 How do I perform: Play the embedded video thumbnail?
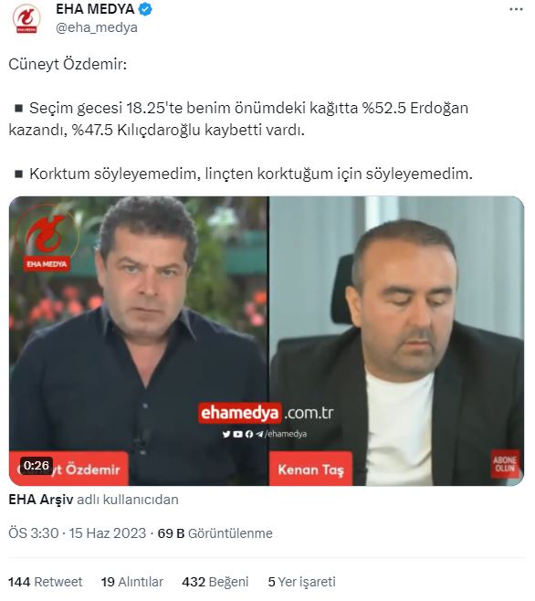pyautogui.click(x=267, y=341)
